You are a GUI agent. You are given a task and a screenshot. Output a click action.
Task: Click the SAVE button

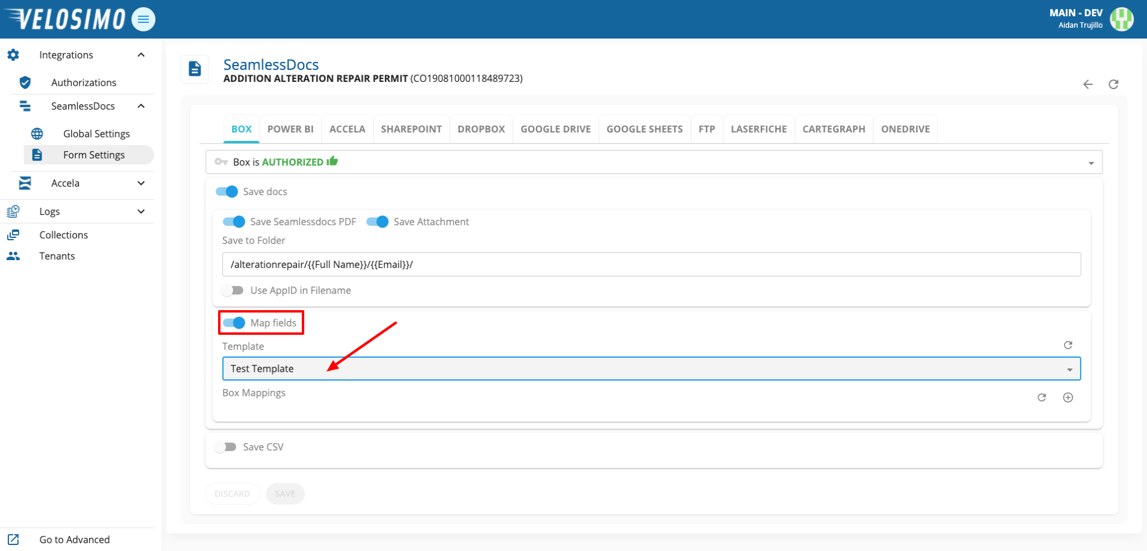point(286,494)
